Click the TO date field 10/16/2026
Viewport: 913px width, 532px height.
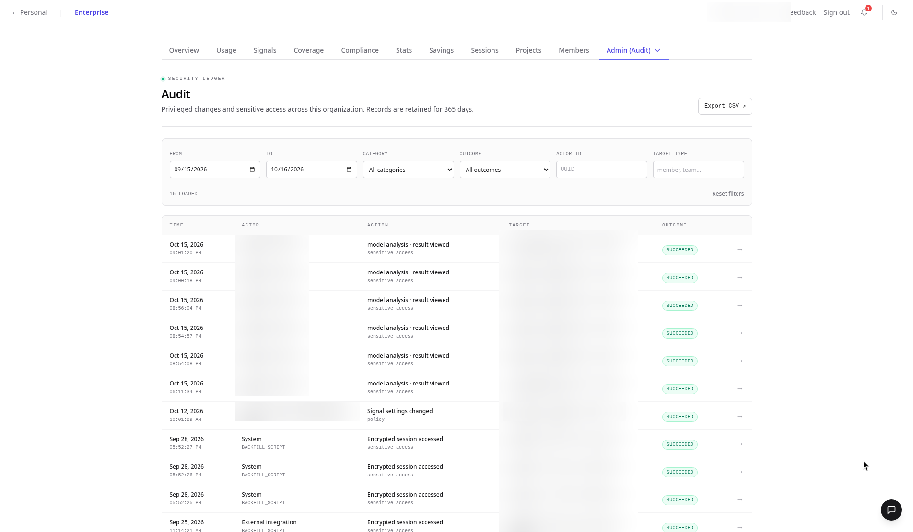tap(311, 170)
